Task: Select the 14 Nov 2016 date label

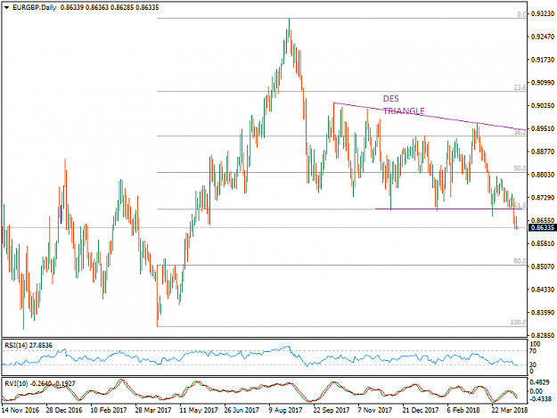Action: [20, 410]
